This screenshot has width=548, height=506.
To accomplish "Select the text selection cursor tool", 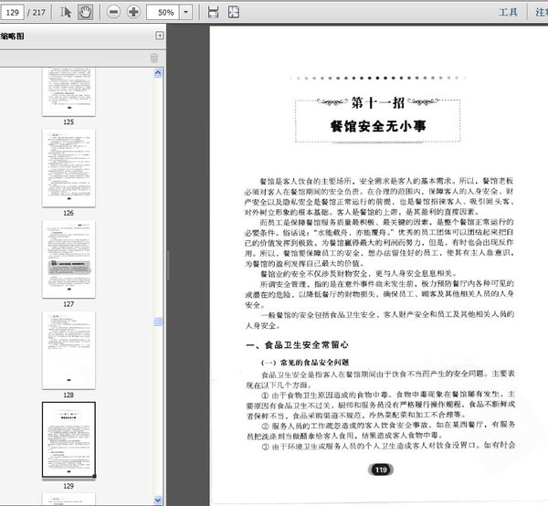I will [66, 13].
